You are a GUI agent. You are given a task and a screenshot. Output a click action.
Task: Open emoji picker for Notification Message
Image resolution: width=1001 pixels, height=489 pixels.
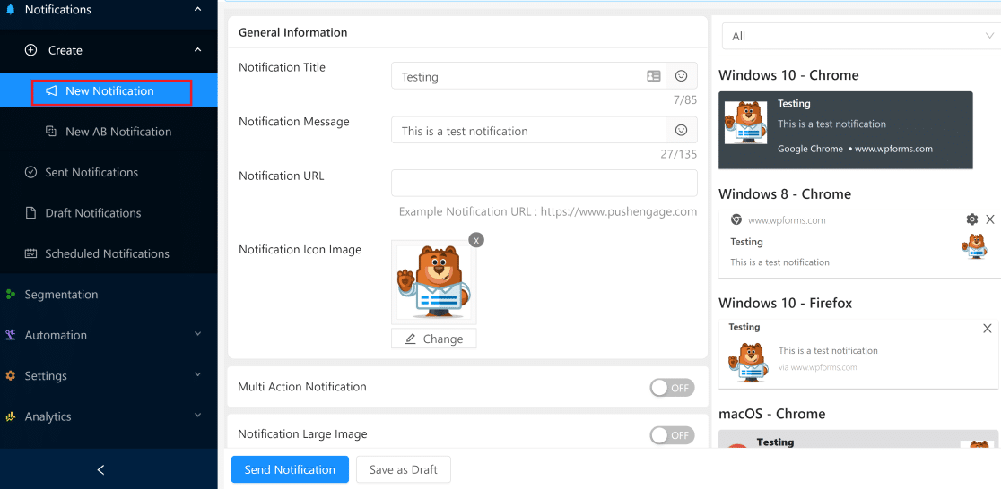point(682,131)
